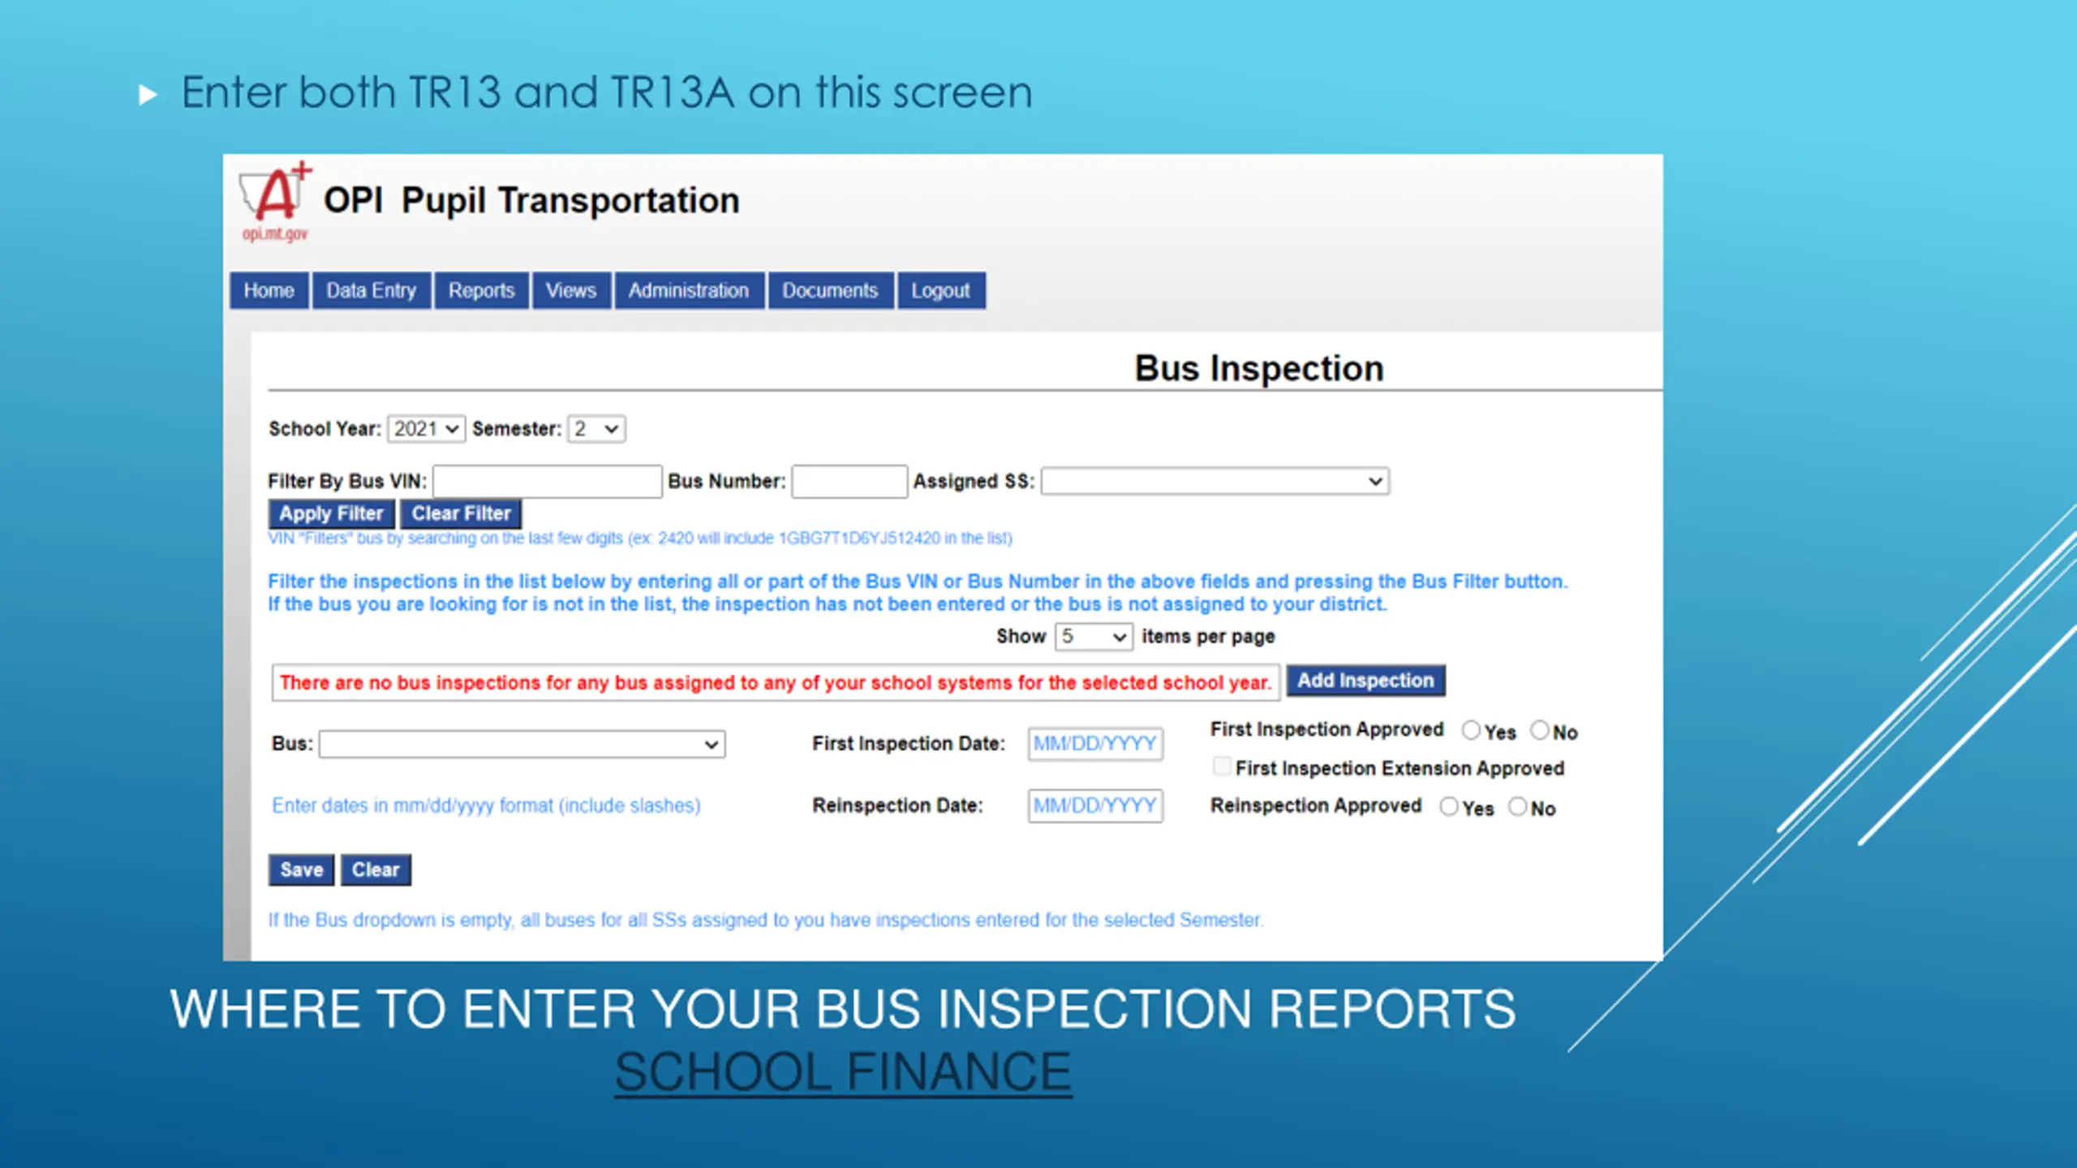Click the Add Inspection button
2077x1168 pixels.
click(x=1365, y=681)
